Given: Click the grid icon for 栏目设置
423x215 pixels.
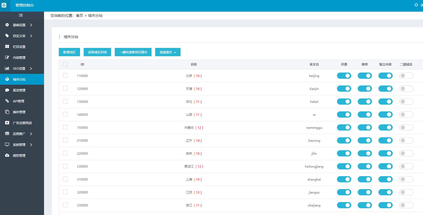Looking at the screenshot, I should [x=7, y=47].
